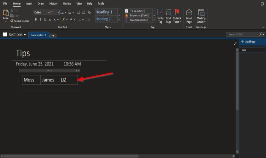This screenshot has height=158, width=266.
Task: Click the LIZ table cell
Action: point(68,80)
